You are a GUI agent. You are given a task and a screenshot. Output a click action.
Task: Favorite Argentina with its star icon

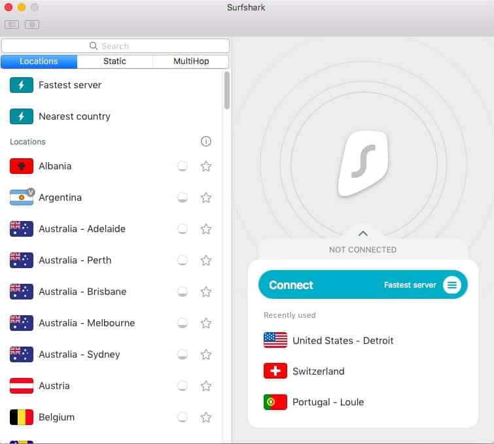coord(206,197)
